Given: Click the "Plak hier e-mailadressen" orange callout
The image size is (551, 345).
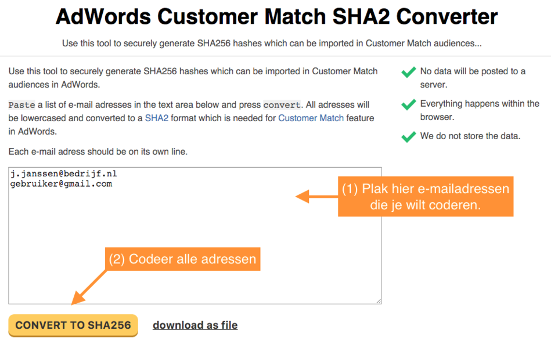Looking at the screenshot, I should [x=426, y=197].
